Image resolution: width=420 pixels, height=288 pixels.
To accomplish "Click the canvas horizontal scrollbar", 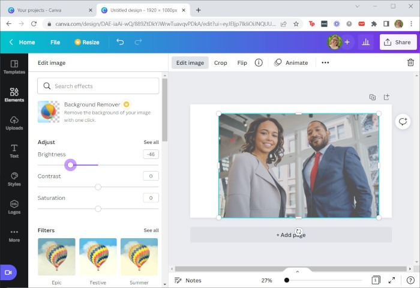I will click(x=291, y=268).
